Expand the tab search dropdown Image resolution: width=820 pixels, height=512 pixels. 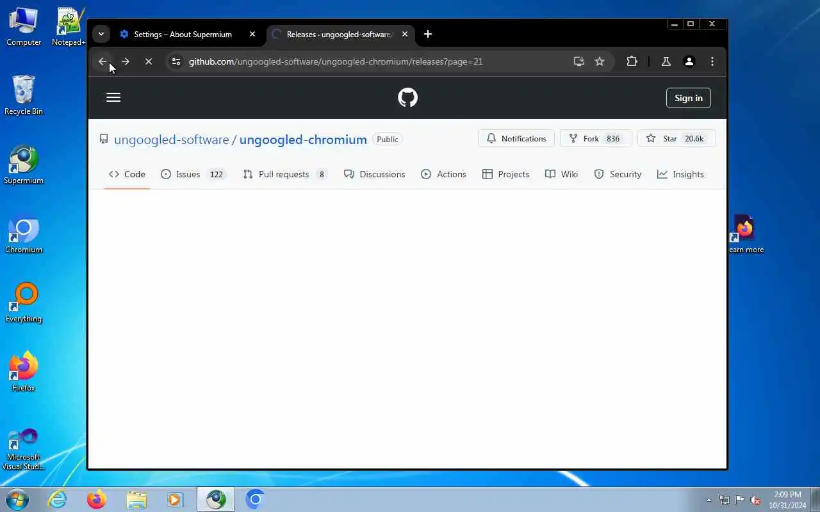[x=101, y=34]
